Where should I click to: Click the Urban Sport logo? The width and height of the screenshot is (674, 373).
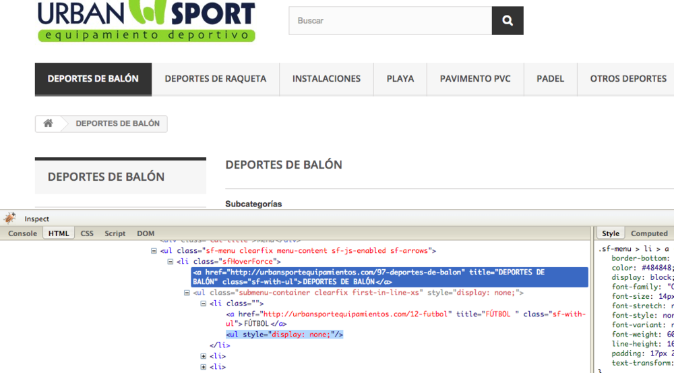pos(146,20)
